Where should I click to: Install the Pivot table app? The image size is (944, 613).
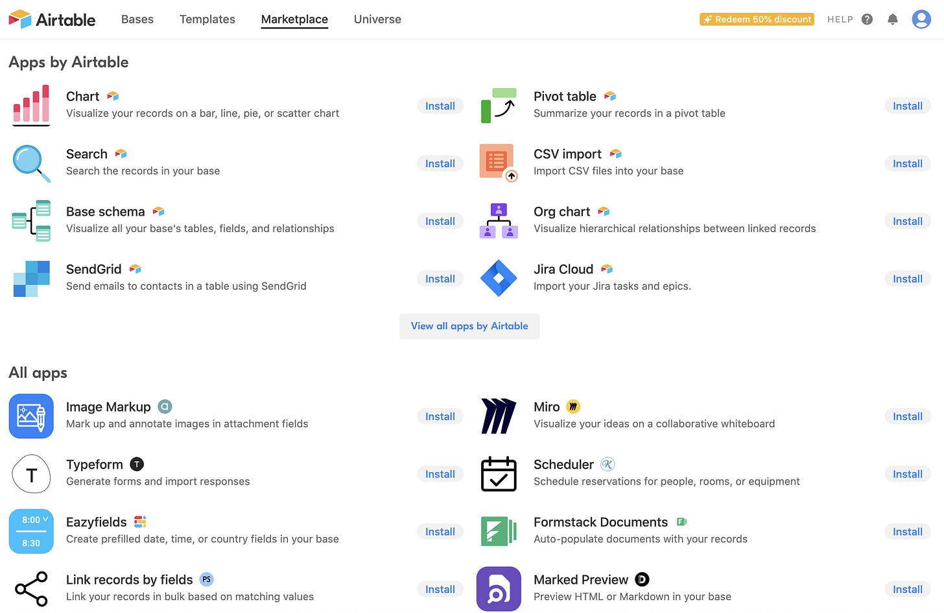908,106
